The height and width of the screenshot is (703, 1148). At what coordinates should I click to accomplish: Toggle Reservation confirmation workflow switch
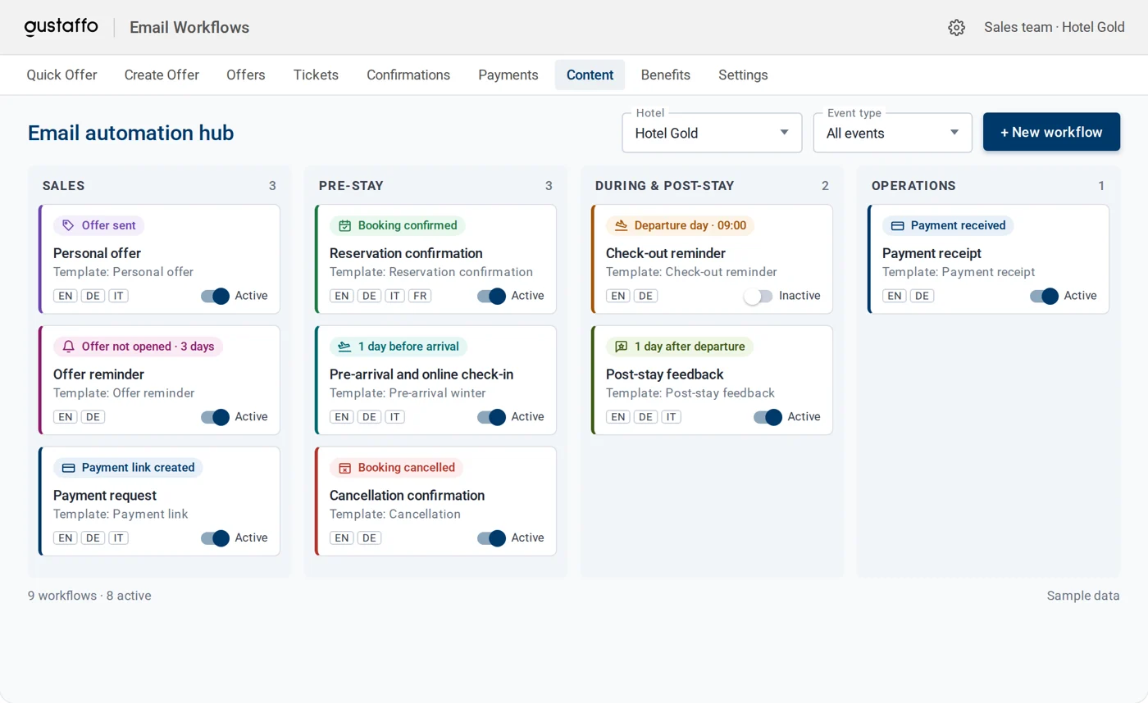point(491,296)
